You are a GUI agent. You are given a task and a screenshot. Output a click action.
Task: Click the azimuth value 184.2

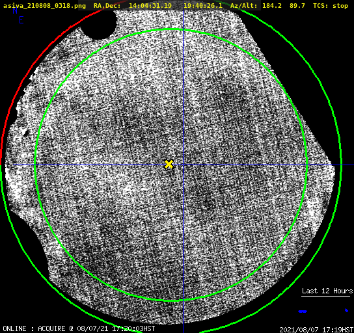(x=272, y=6)
